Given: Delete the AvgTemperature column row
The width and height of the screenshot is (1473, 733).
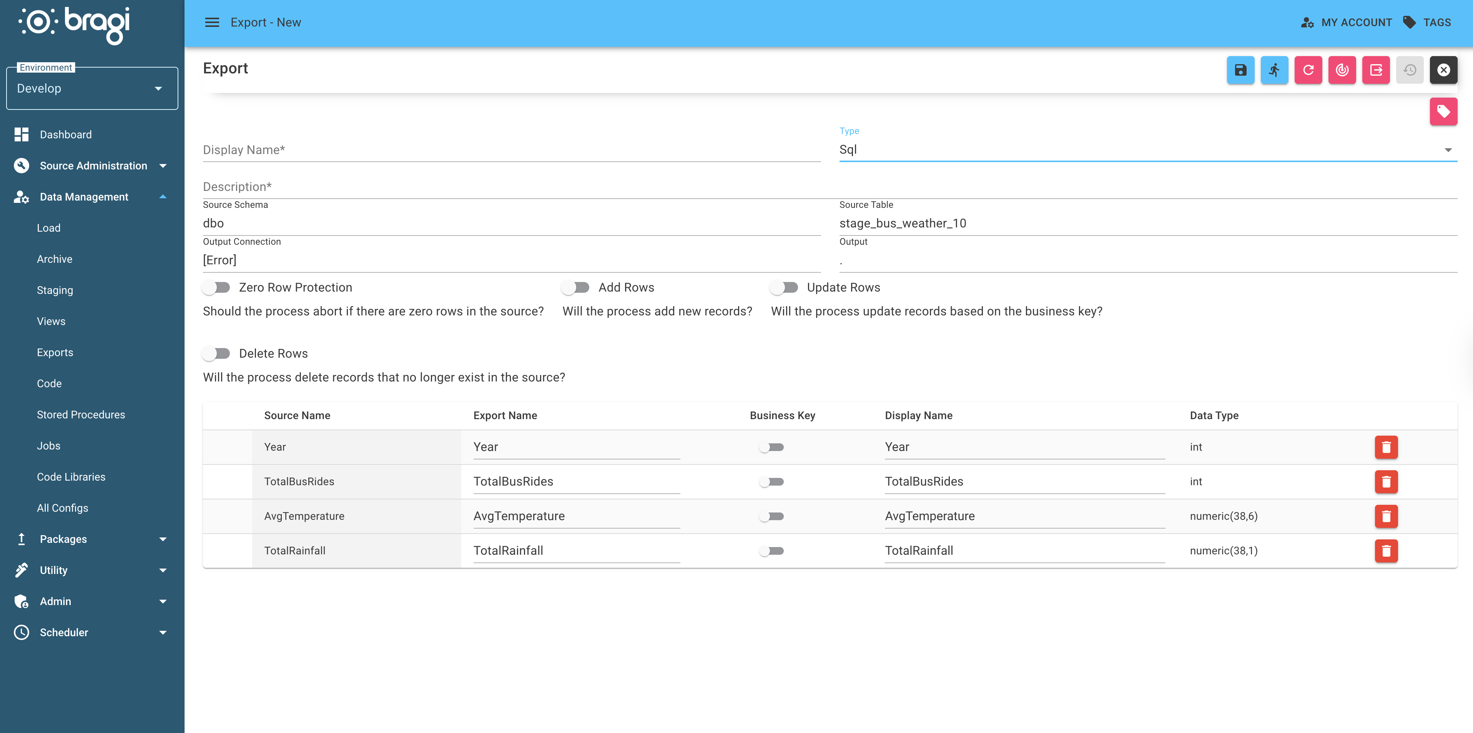Looking at the screenshot, I should [1386, 516].
